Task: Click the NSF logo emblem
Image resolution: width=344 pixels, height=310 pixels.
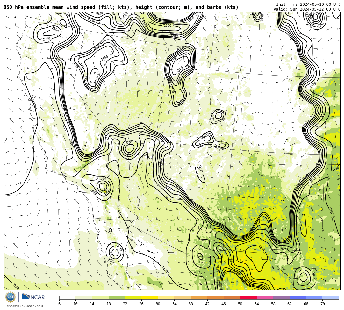Action: 10,297
